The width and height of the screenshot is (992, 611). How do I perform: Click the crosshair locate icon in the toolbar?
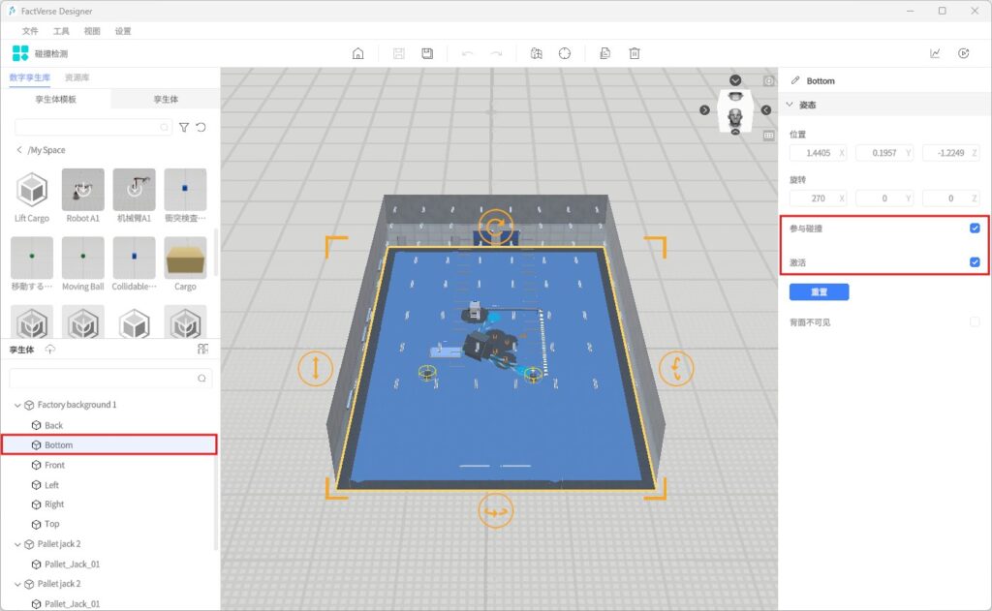pyautogui.click(x=564, y=54)
